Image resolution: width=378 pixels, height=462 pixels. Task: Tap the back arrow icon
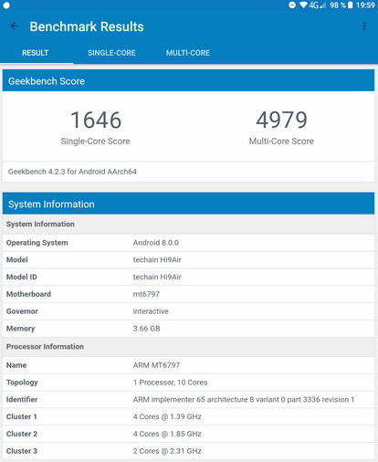point(15,26)
